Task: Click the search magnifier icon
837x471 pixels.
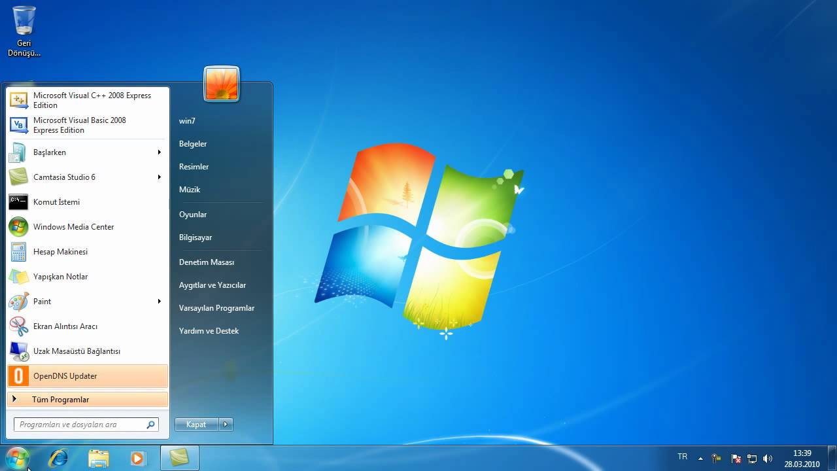Action: [150, 425]
